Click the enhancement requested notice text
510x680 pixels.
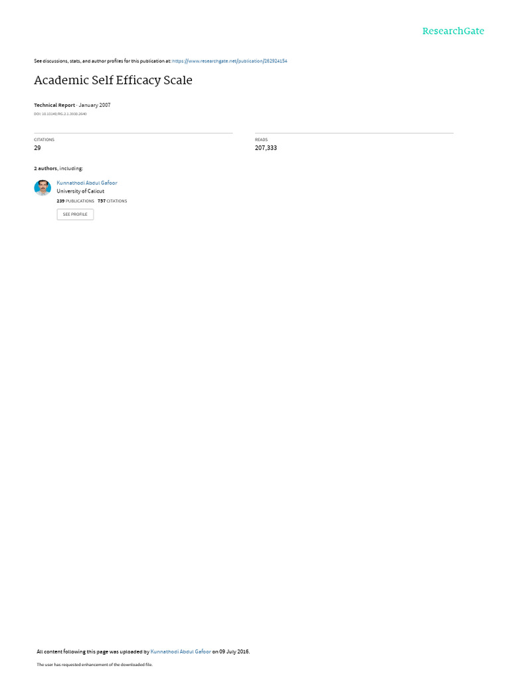pyautogui.click(x=94, y=664)
